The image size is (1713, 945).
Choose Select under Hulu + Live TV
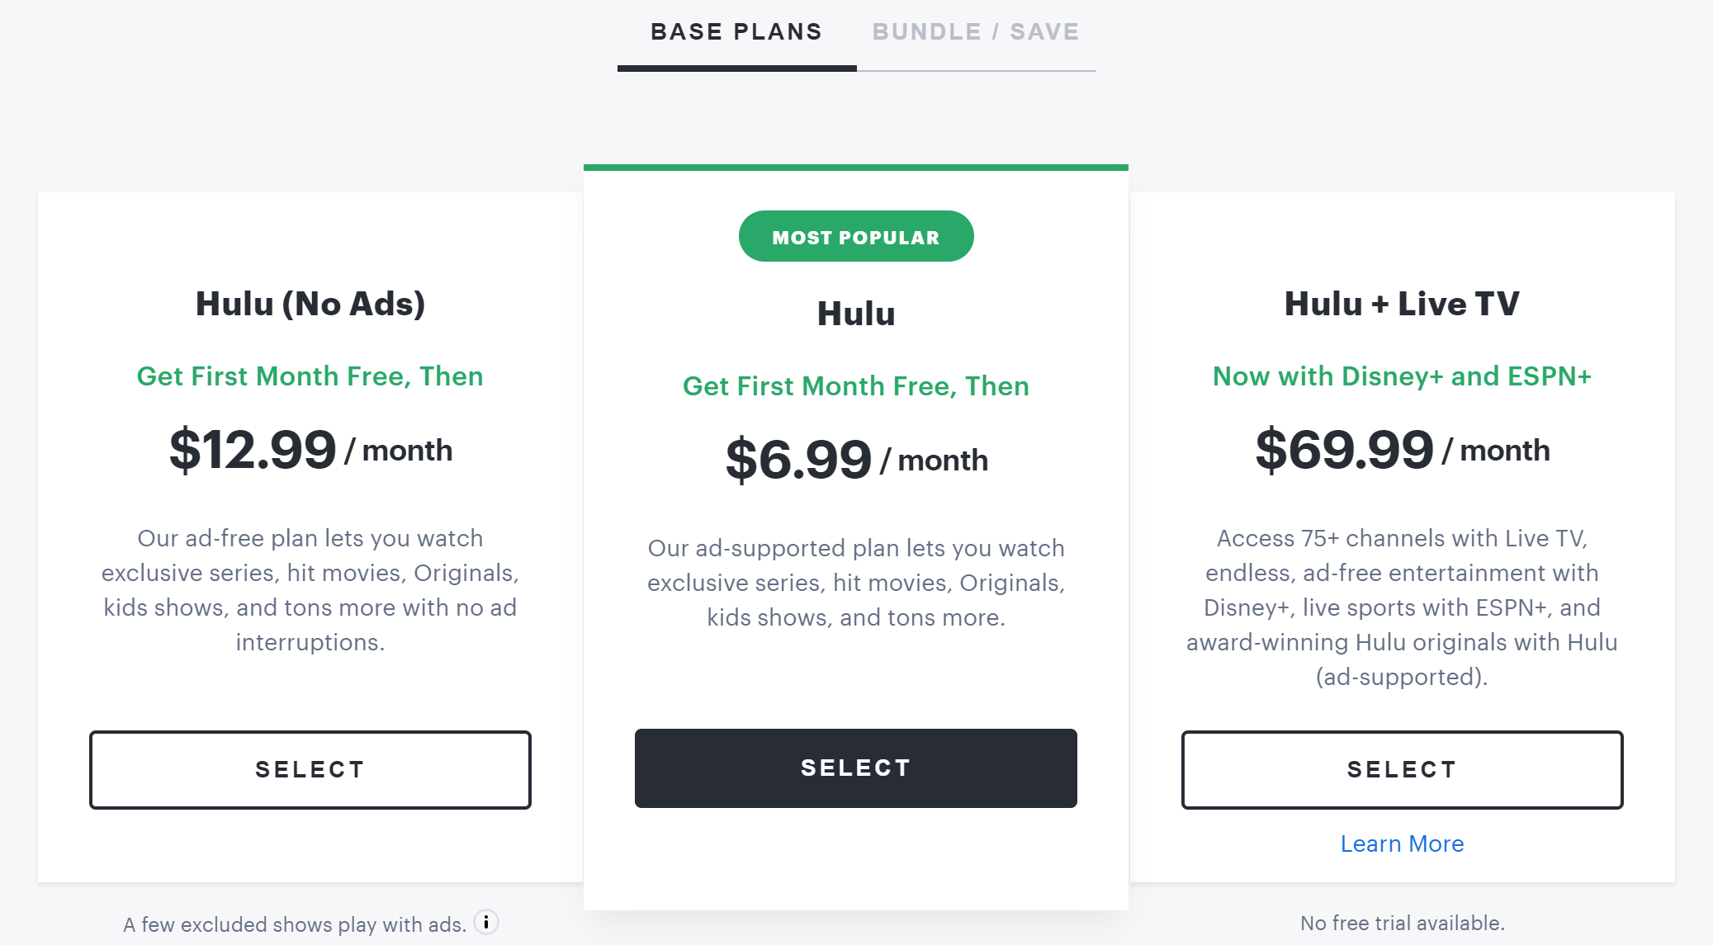pyautogui.click(x=1402, y=769)
